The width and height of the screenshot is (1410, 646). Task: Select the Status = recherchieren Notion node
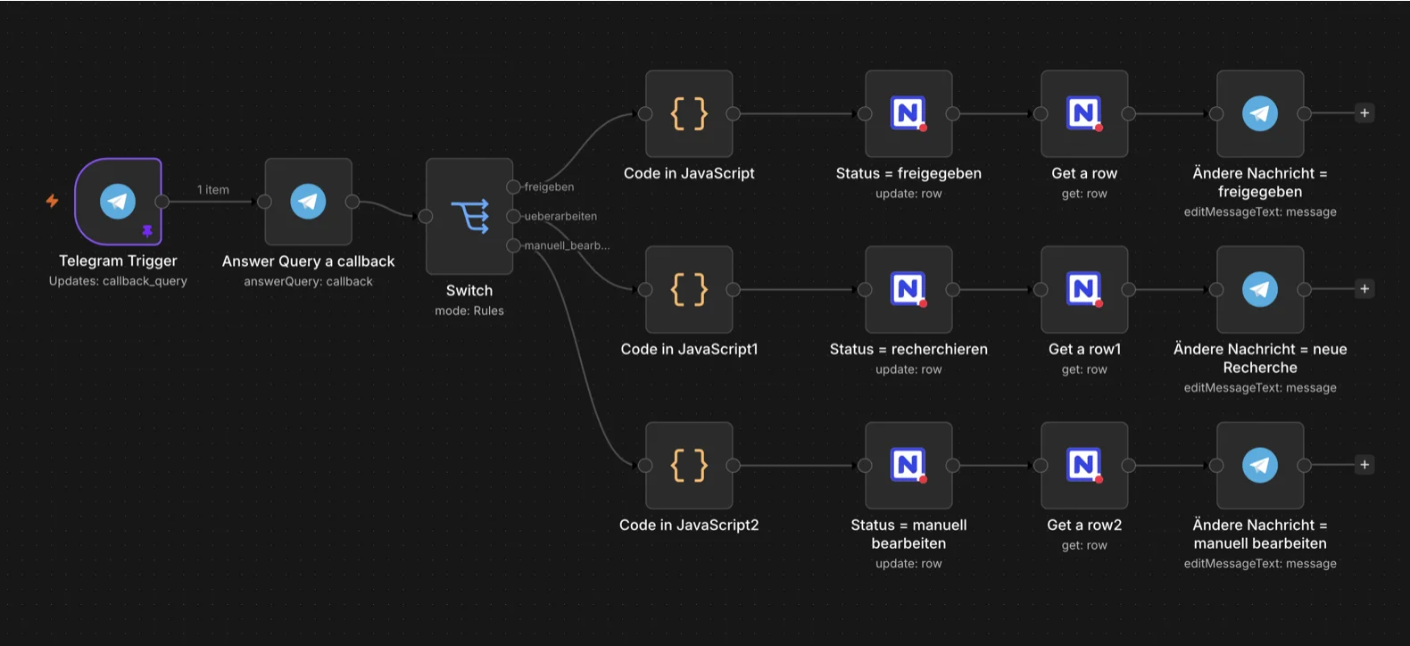pyautogui.click(x=908, y=289)
